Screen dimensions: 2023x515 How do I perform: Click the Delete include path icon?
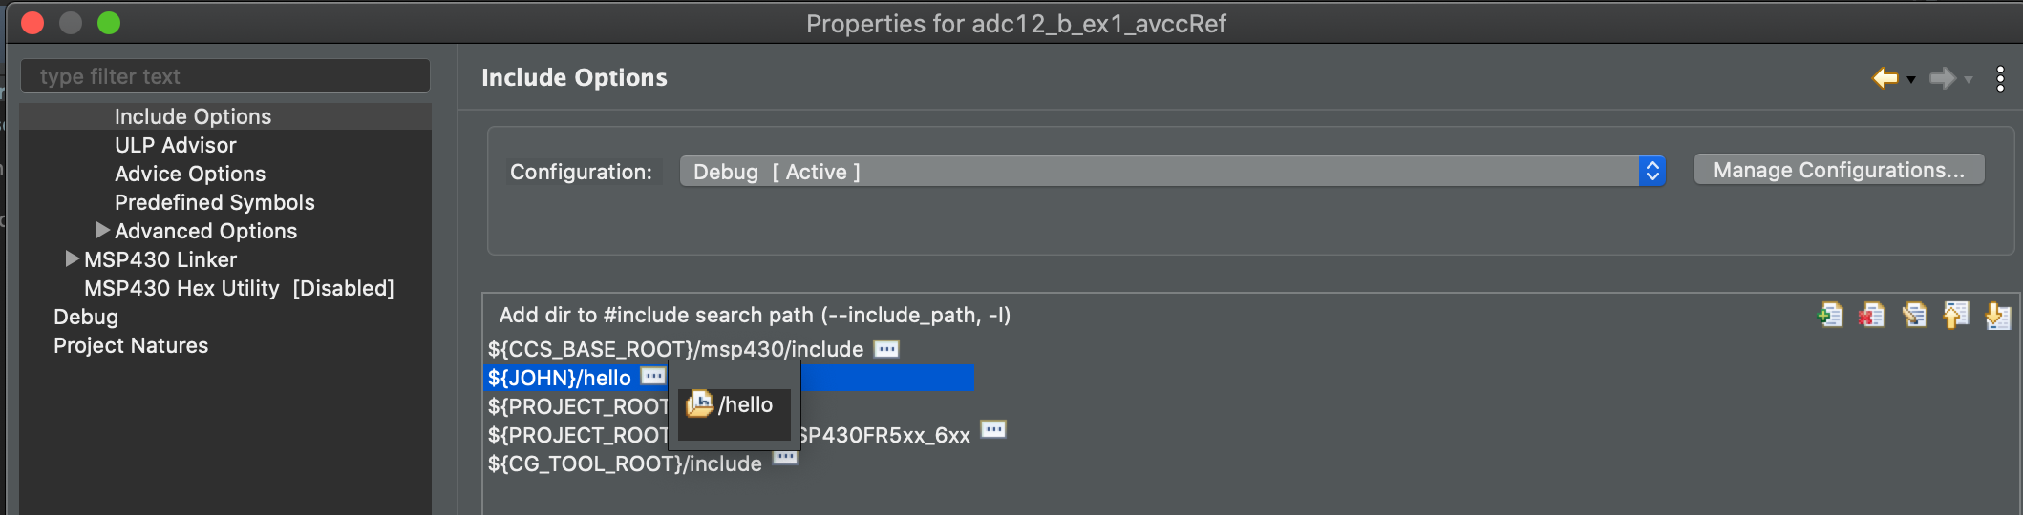(x=1872, y=315)
